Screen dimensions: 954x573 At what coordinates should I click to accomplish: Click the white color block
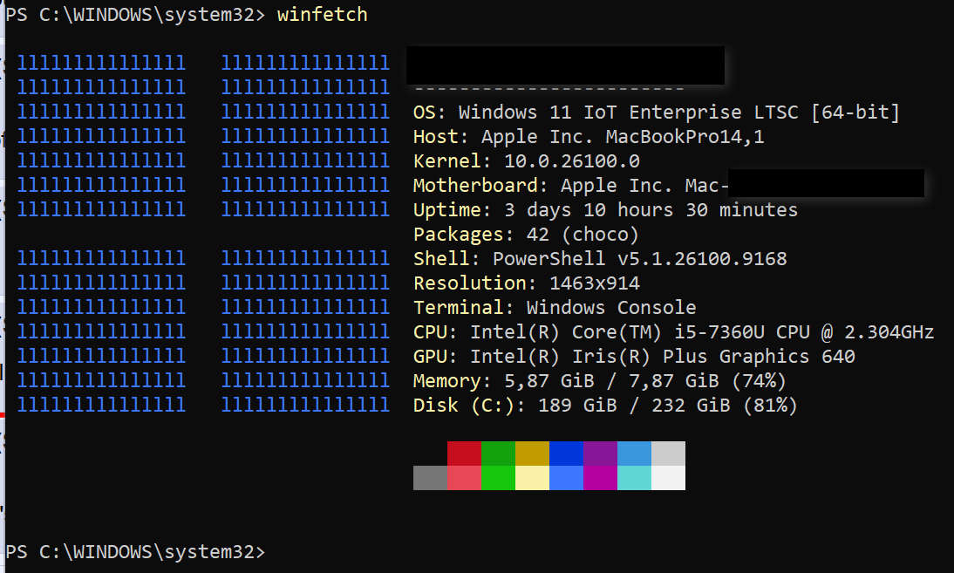[669, 478]
